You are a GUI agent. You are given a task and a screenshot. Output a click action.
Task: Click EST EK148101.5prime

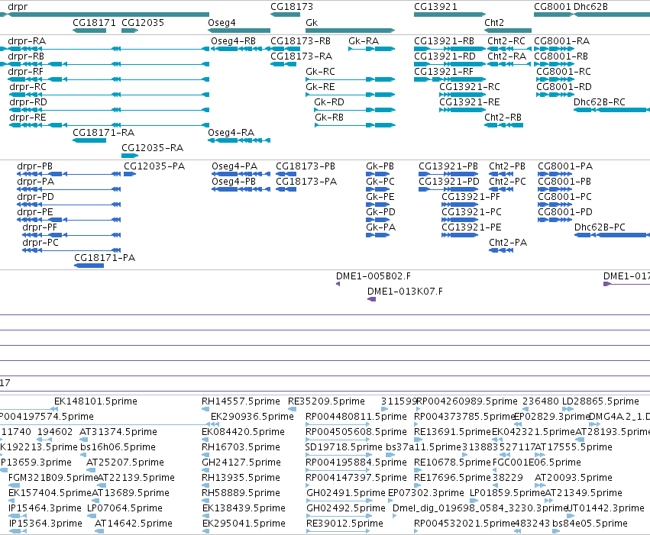pos(95,401)
